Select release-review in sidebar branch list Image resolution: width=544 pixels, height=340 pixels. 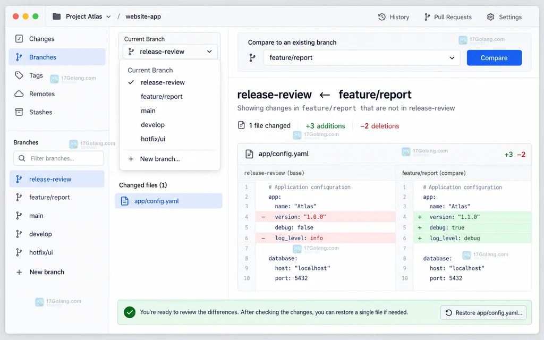57,179
